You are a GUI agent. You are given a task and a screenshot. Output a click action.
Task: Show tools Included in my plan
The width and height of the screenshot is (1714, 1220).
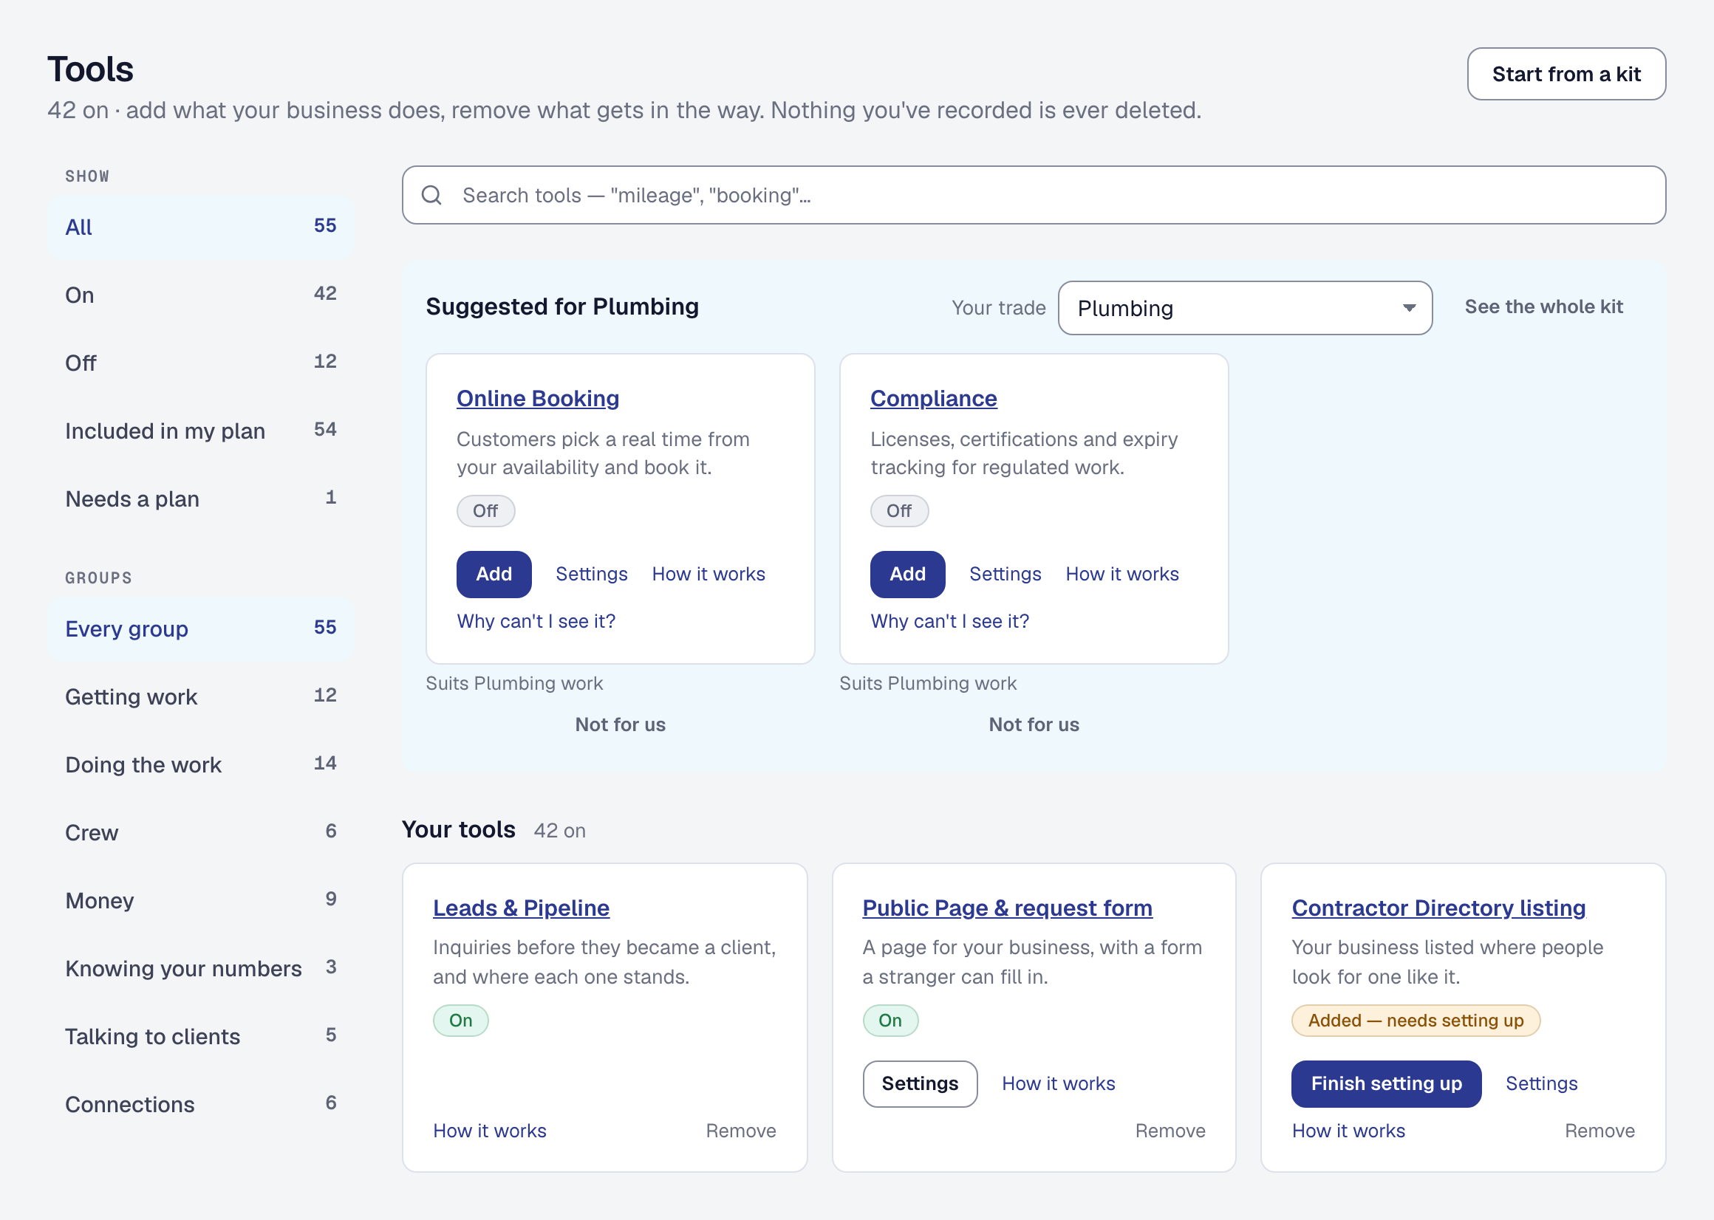coord(201,431)
